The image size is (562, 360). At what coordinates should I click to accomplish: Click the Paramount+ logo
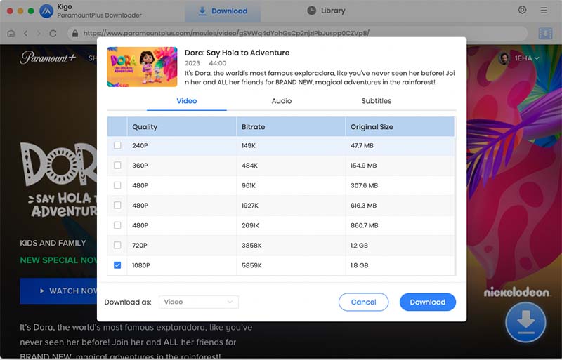[48, 58]
